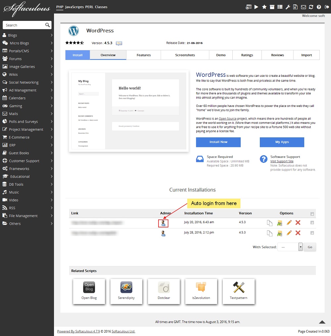Expand the Portals/CMS category
Viewport: 331px width, 336px height.
[27, 51]
